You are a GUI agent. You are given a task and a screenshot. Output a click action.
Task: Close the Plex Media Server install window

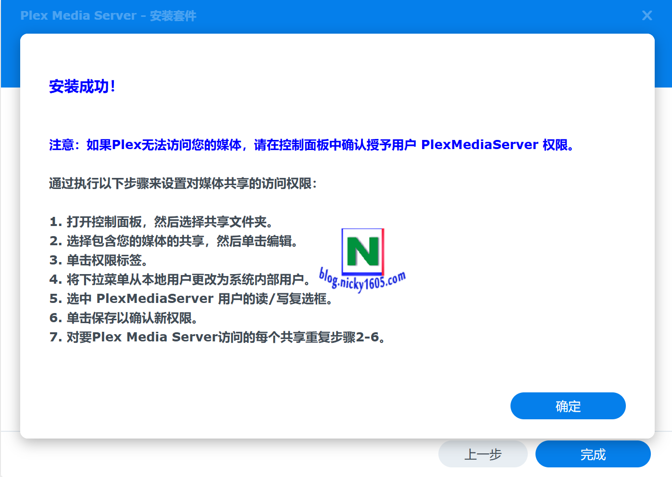(x=647, y=15)
